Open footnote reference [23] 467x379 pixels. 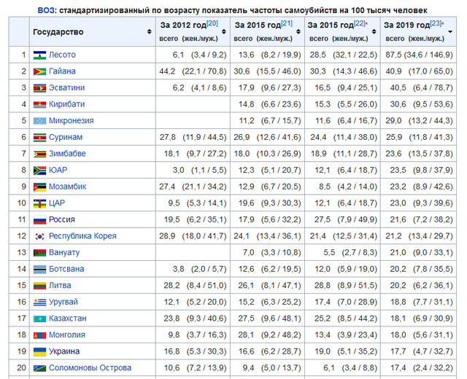click(x=436, y=23)
